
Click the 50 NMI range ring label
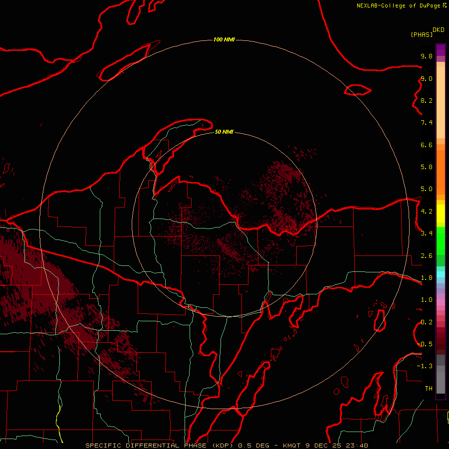pos(224,132)
